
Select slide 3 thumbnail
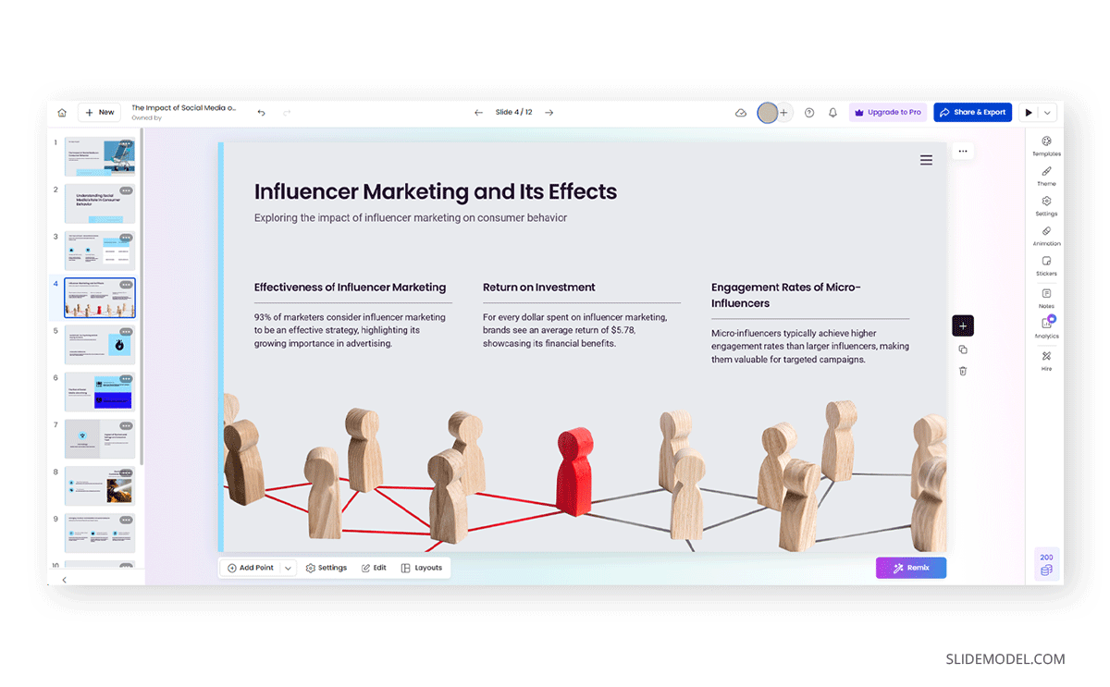pyautogui.click(x=100, y=251)
